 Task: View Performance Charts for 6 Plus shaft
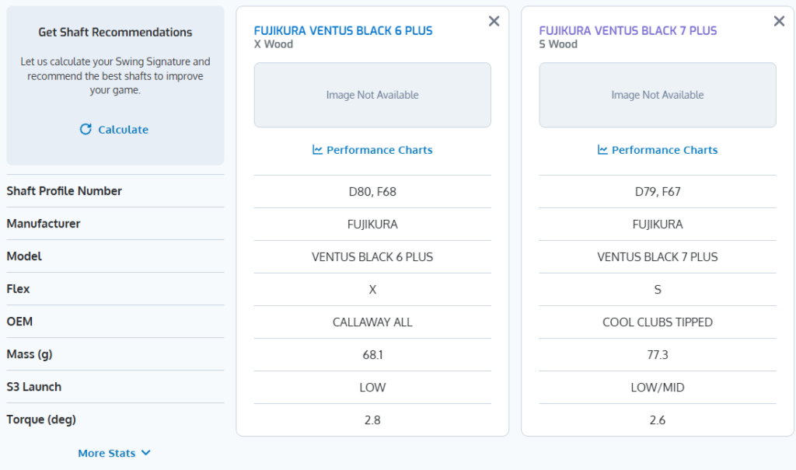(x=379, y=150)
